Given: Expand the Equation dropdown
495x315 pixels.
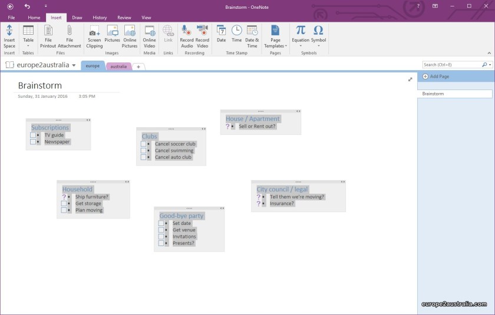Looking at the screenshot, I should tap(301, 46).
